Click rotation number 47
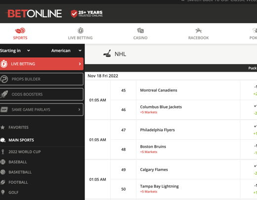 tap(124, 130)
